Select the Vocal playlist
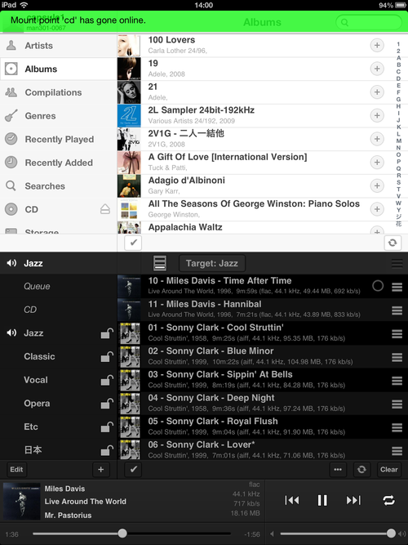Image resolution: width=408 pixels, height=545 pixels. 58,380
